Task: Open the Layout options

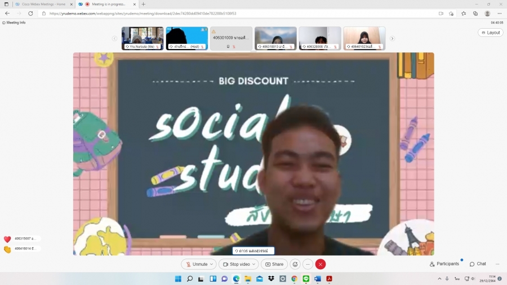Action: coord(490,33)
